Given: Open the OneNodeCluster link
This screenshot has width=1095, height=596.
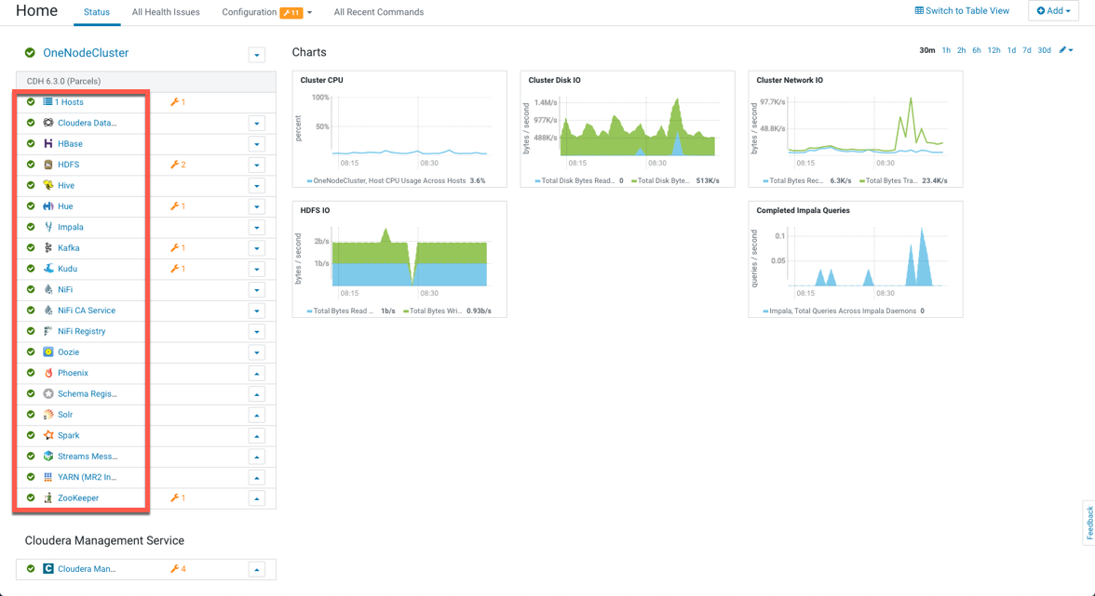Looking at the screenshot, I should 86,53.
